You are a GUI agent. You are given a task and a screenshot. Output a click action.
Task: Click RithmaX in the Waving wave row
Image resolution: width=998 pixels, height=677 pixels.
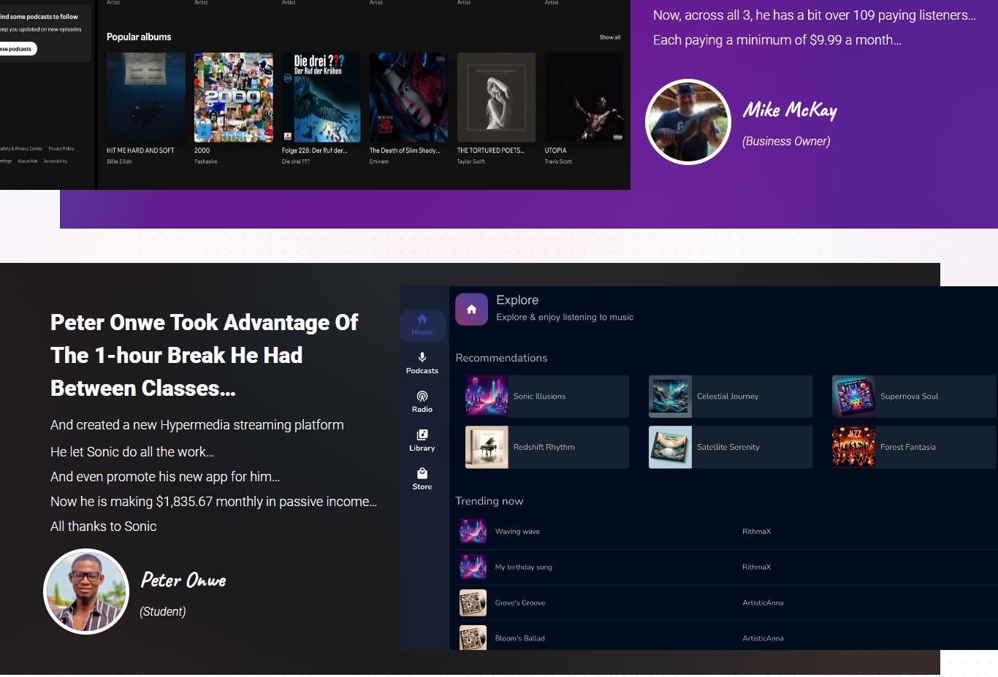[x=757, y=532]
